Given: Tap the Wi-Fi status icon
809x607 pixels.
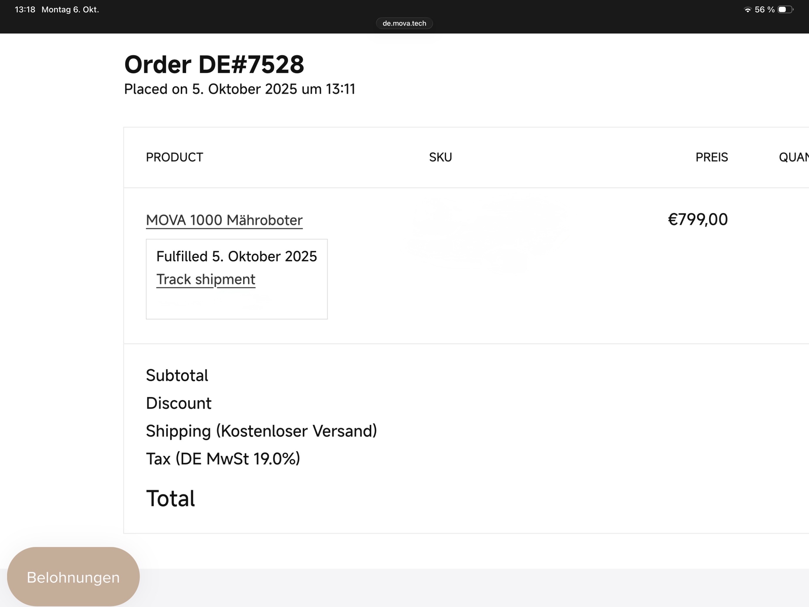Looking at the screenshot, I should (x=748, y=10).
